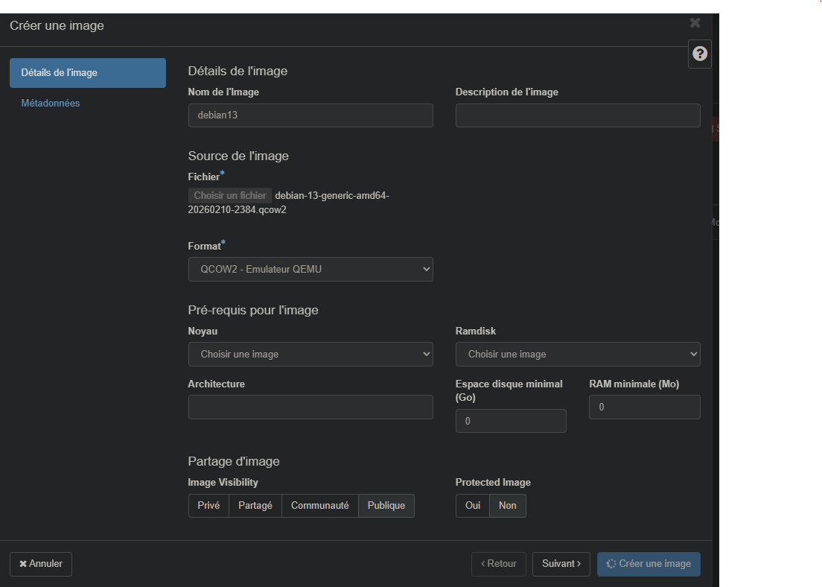
Task: Click the Créer une image button
Action: [648, 564]
